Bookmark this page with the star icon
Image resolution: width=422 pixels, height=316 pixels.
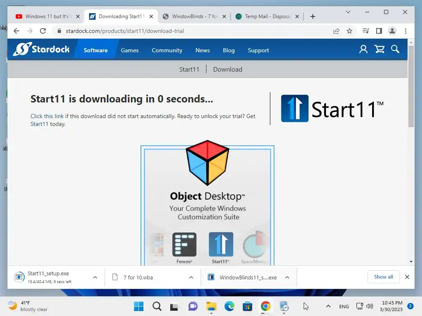point(349,31)
